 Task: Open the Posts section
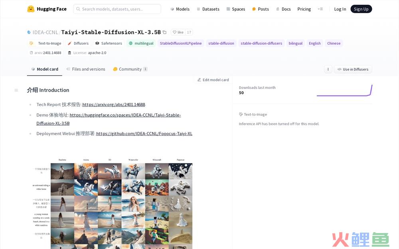tap(260, 9)
